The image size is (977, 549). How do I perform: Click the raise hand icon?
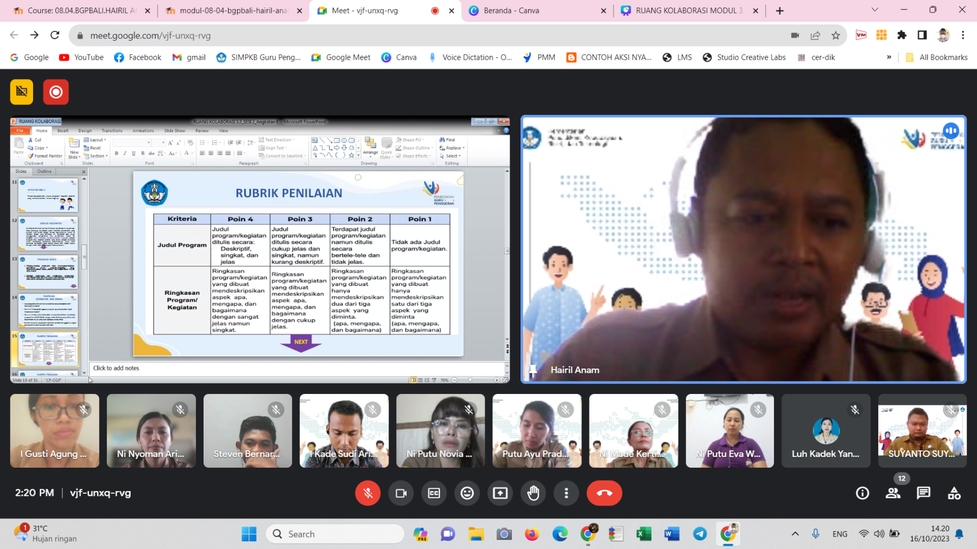[533, 493]
